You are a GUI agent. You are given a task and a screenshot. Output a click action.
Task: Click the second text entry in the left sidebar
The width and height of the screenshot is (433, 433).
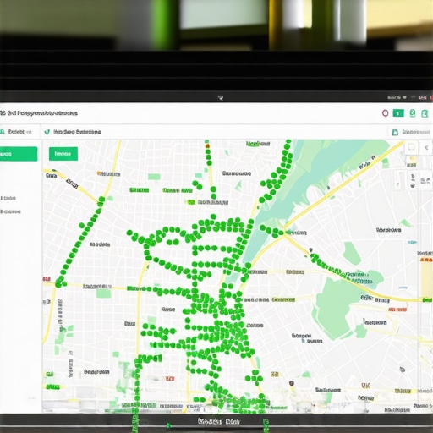(x=10, y=211)
